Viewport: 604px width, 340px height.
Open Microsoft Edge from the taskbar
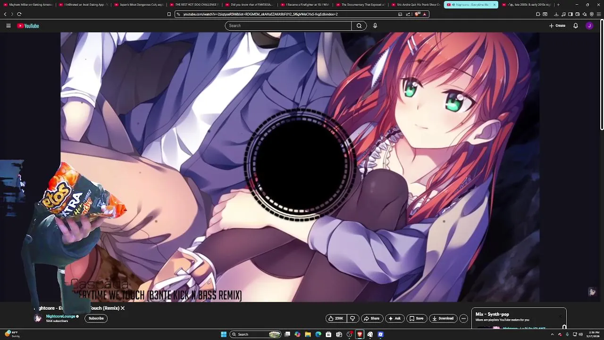point(318,334)
